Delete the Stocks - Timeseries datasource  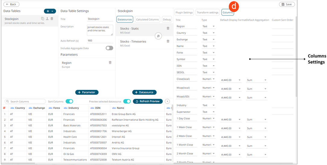click(168, 41)
